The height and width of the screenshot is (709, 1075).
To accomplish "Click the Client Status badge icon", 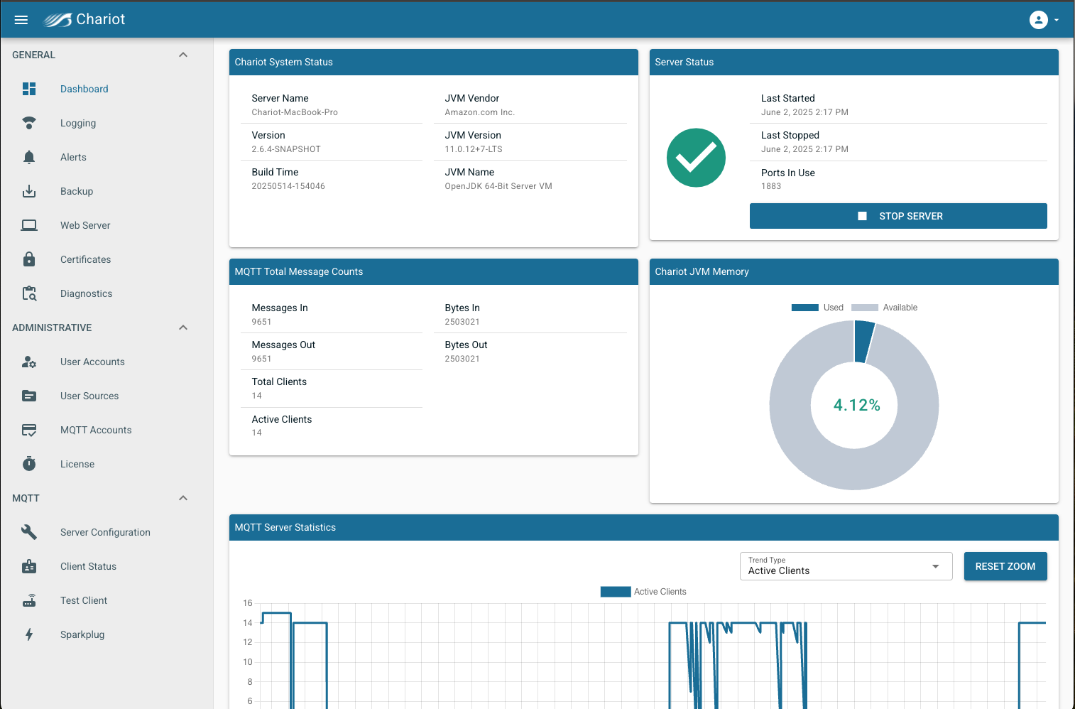I will coord(29,566).
